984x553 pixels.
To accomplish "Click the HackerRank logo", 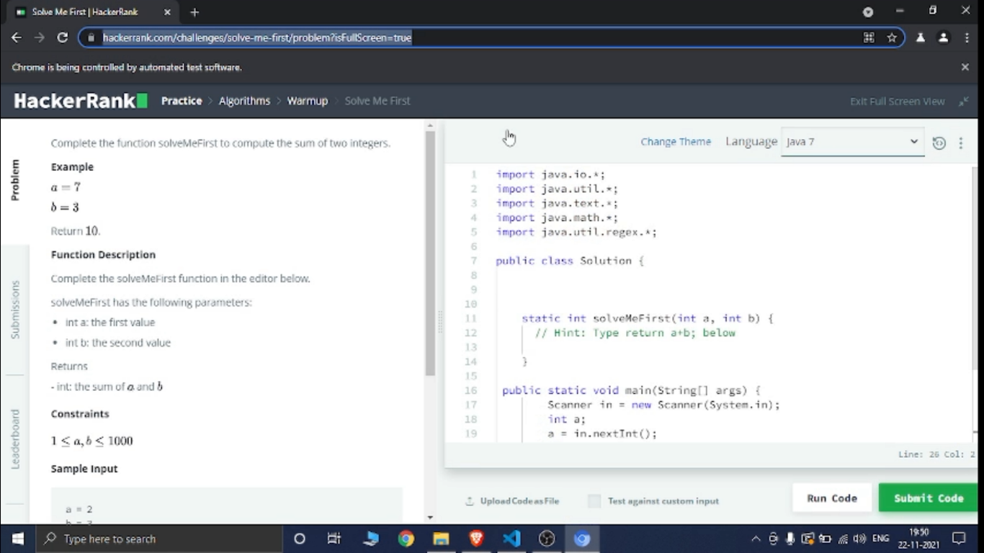I will tap(81, 101).
